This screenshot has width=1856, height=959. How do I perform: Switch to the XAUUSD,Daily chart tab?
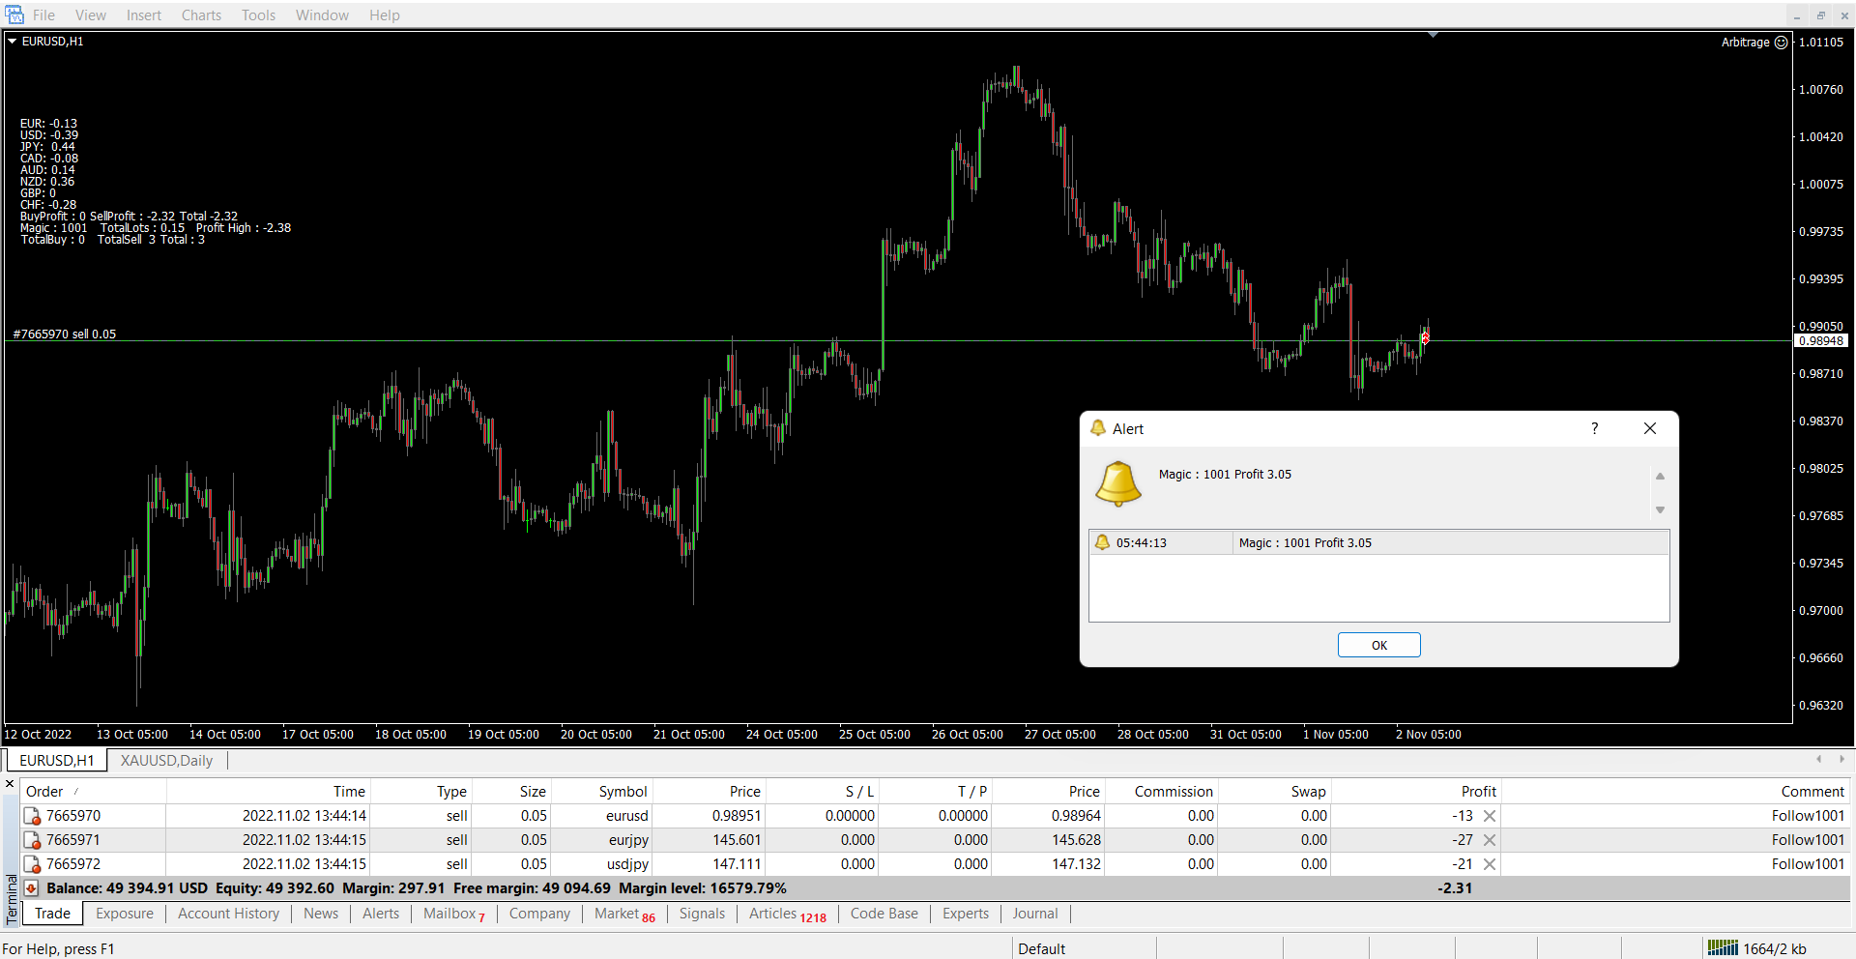[x=166, y=761]
